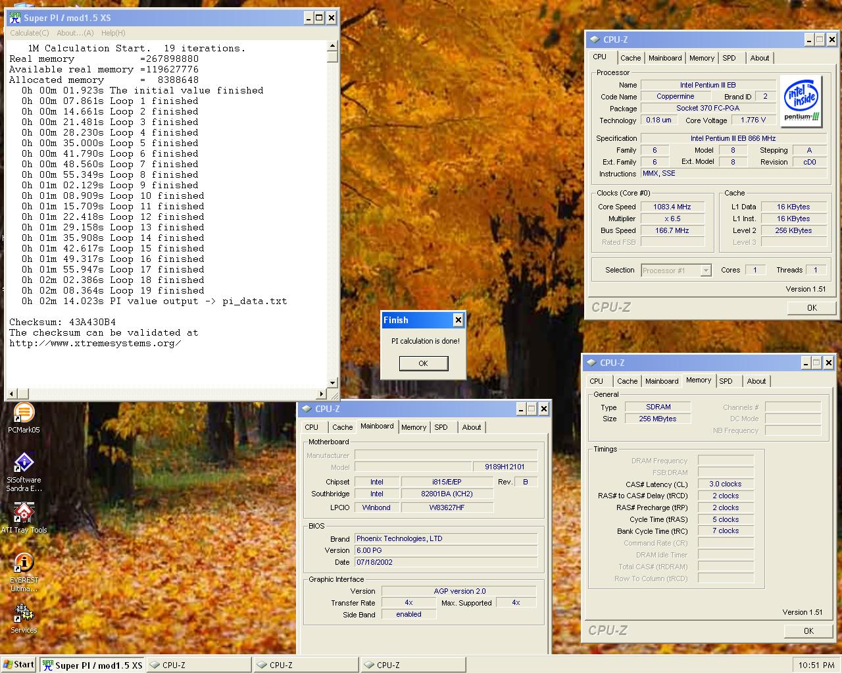This screenshot has height=674, width=842.
Task: Click OK in the CPU-Z Memory window
Action: click(808, 631)
